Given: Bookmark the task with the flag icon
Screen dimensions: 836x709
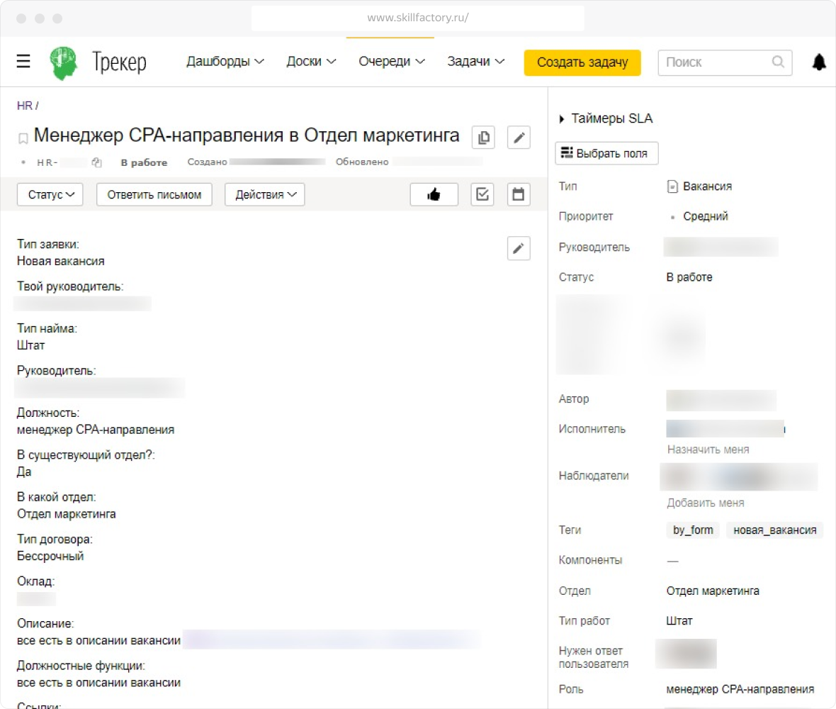Looking at the screenshot, I should pyautogui.click(x=22, y=138).
